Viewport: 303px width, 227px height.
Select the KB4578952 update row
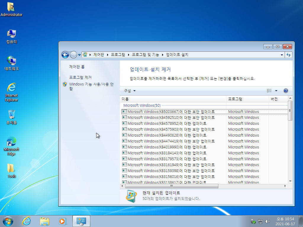pyautogui.click(x=204, y=123)
